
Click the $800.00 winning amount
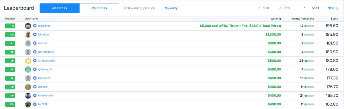274,43
